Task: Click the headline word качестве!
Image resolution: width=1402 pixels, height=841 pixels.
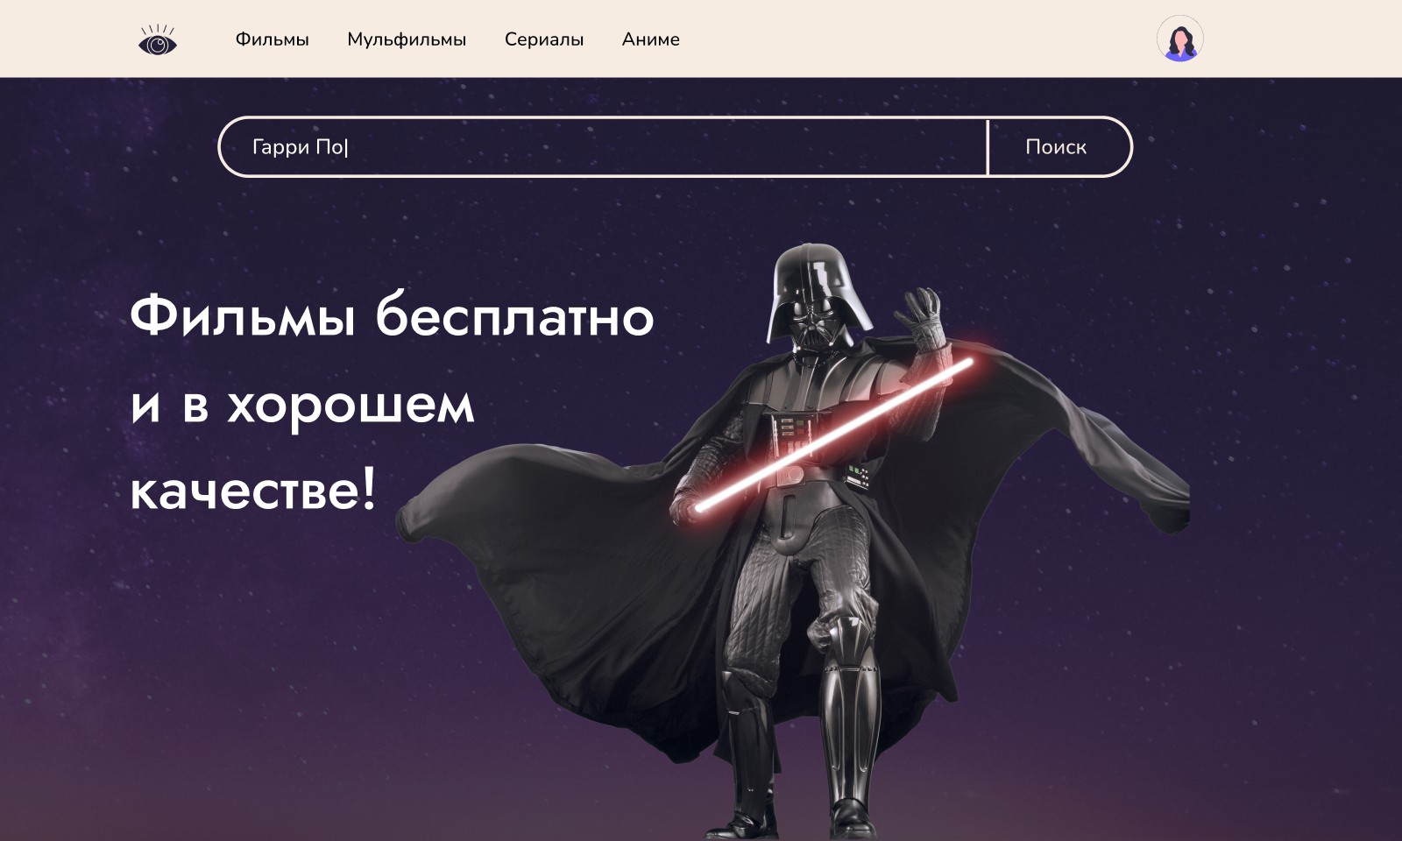Action: (x=253, y=489)
